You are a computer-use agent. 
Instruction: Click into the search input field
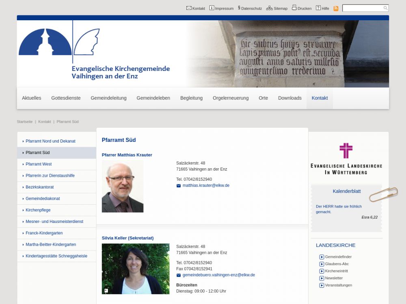[363, 8]
